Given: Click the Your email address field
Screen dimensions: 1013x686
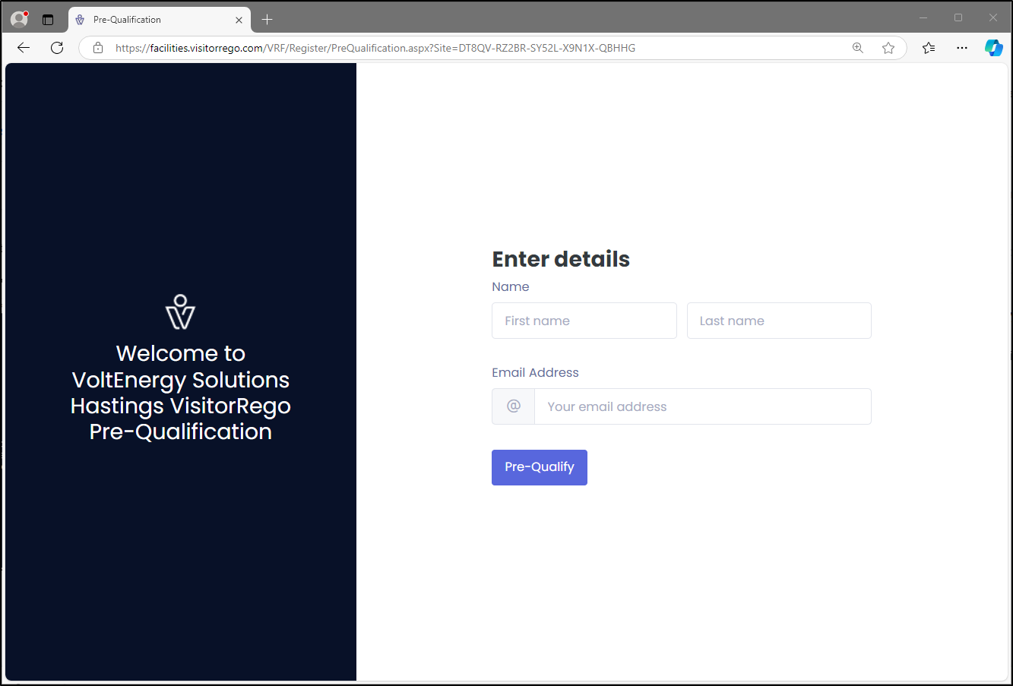Looking at the screenshot, I should pyautogui.click(x=703, y=406).
